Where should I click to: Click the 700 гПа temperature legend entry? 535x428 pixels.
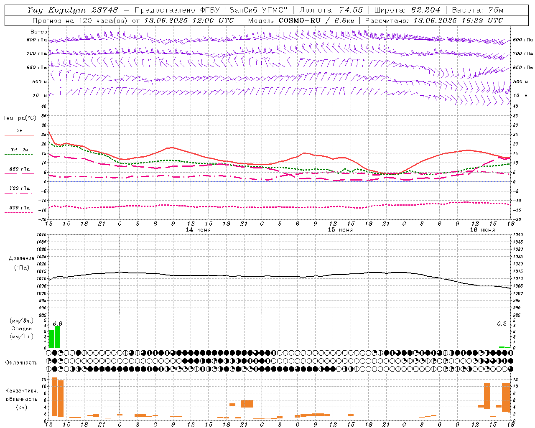(19, 189)
